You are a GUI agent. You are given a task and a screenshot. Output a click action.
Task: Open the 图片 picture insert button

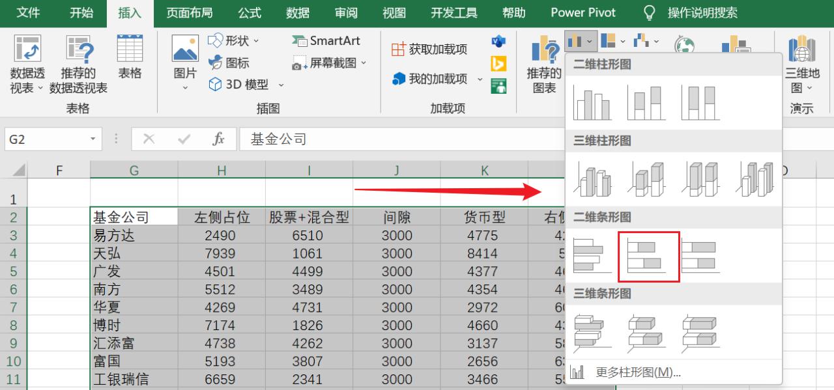[185, 64]
